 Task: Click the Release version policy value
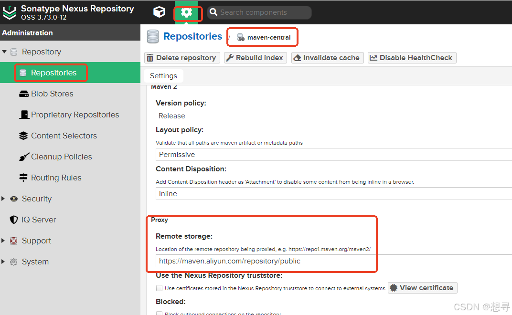[172, 116]
